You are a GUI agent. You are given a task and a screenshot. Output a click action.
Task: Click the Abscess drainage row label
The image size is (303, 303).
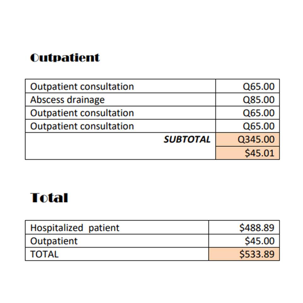(x=68, y=100)
